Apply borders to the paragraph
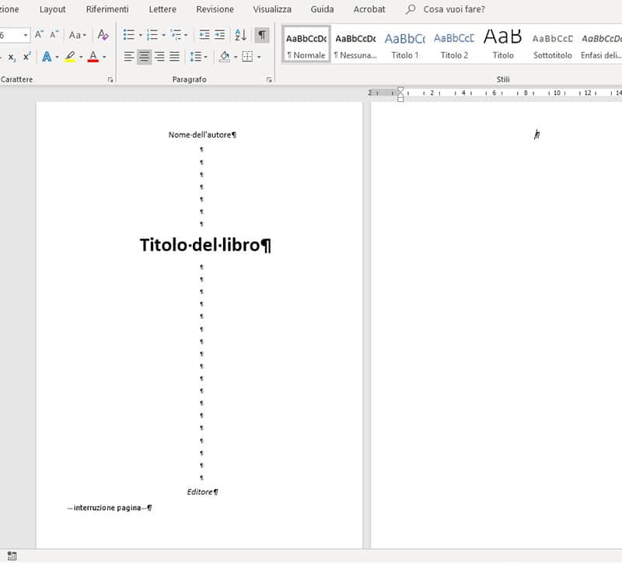Image resolution: width=622 pixels, height=563 pixels. click(x=247, y=57)
